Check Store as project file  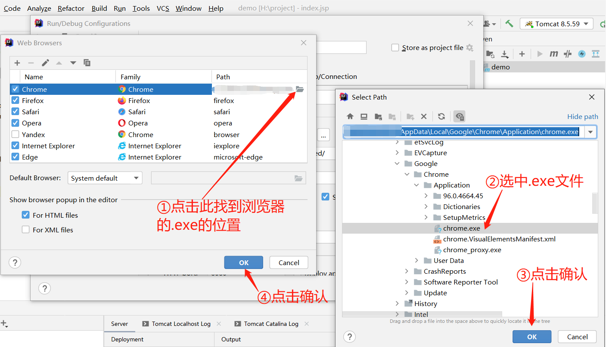[395, 48]
